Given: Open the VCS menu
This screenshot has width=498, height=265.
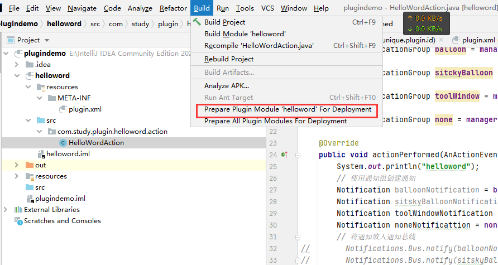Looking at the screenshot, I should point(267,8).
